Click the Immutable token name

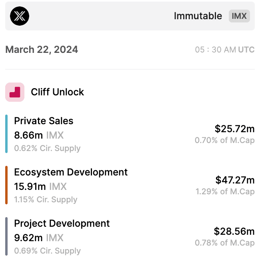coord(198,16)
